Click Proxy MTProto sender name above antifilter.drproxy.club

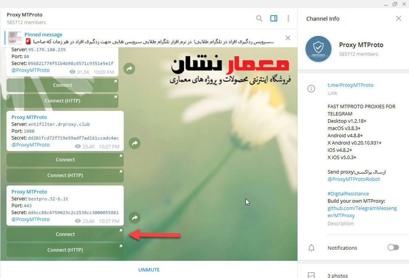[x=29, y=117]
